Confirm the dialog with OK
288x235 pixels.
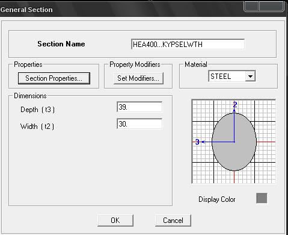115,221
